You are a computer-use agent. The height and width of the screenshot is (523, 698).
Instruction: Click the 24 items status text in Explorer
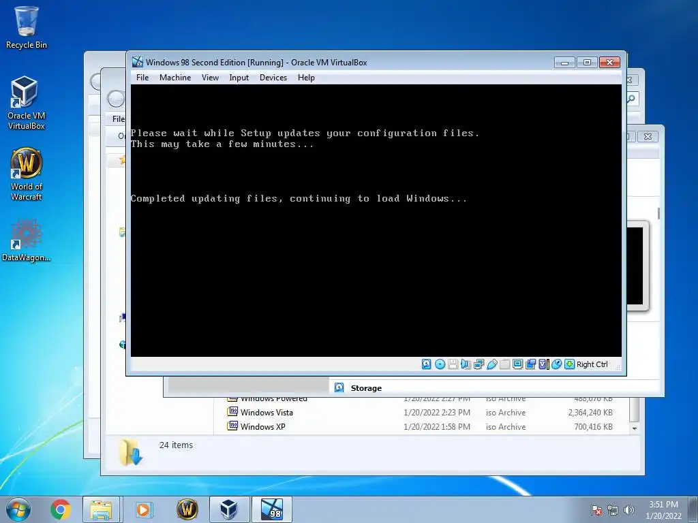[176, 445]
